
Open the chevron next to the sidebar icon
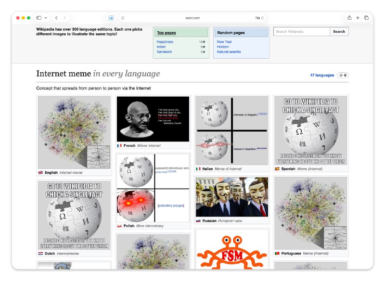46,17
